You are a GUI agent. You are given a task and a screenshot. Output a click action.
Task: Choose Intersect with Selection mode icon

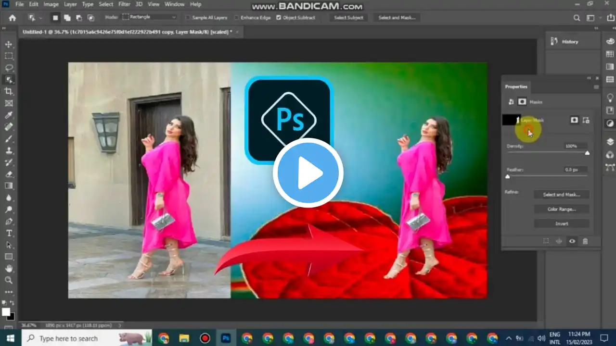click(x=90, y=18)
